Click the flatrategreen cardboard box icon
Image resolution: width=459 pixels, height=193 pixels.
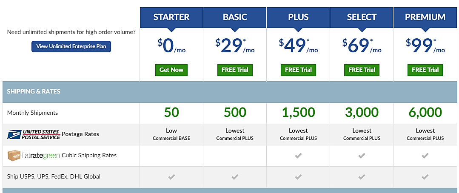[x=14, y=156]
